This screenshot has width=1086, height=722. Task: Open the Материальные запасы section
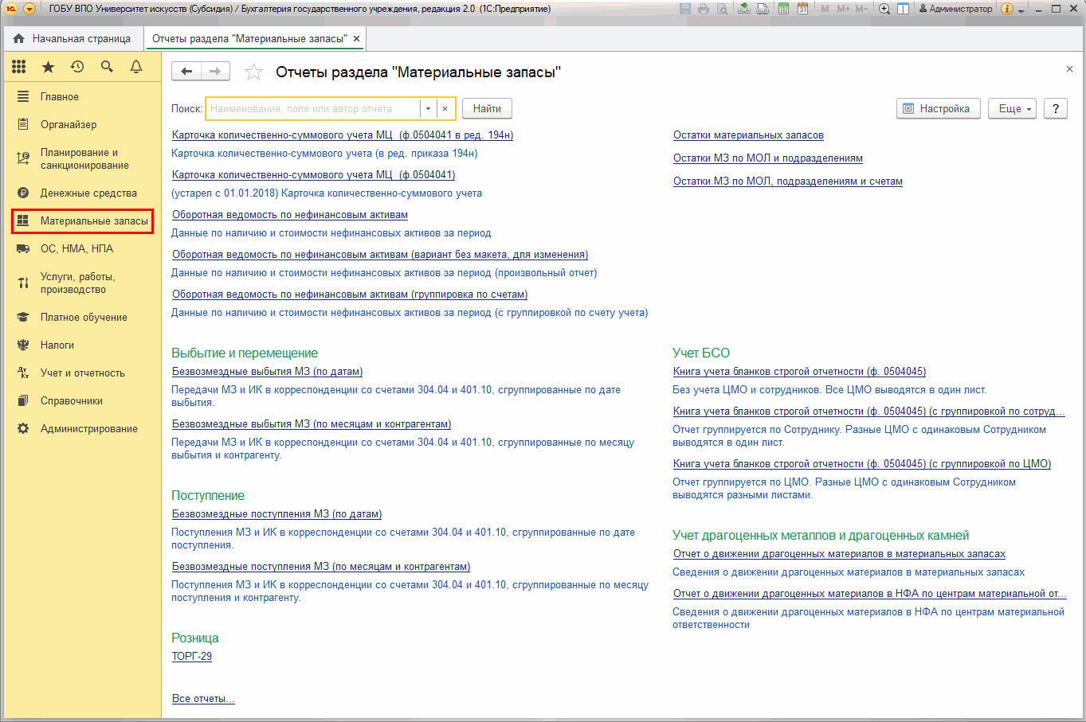click(82, 221)
